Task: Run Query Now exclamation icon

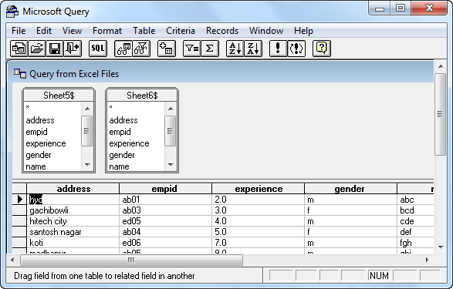Action: [279, 48]
